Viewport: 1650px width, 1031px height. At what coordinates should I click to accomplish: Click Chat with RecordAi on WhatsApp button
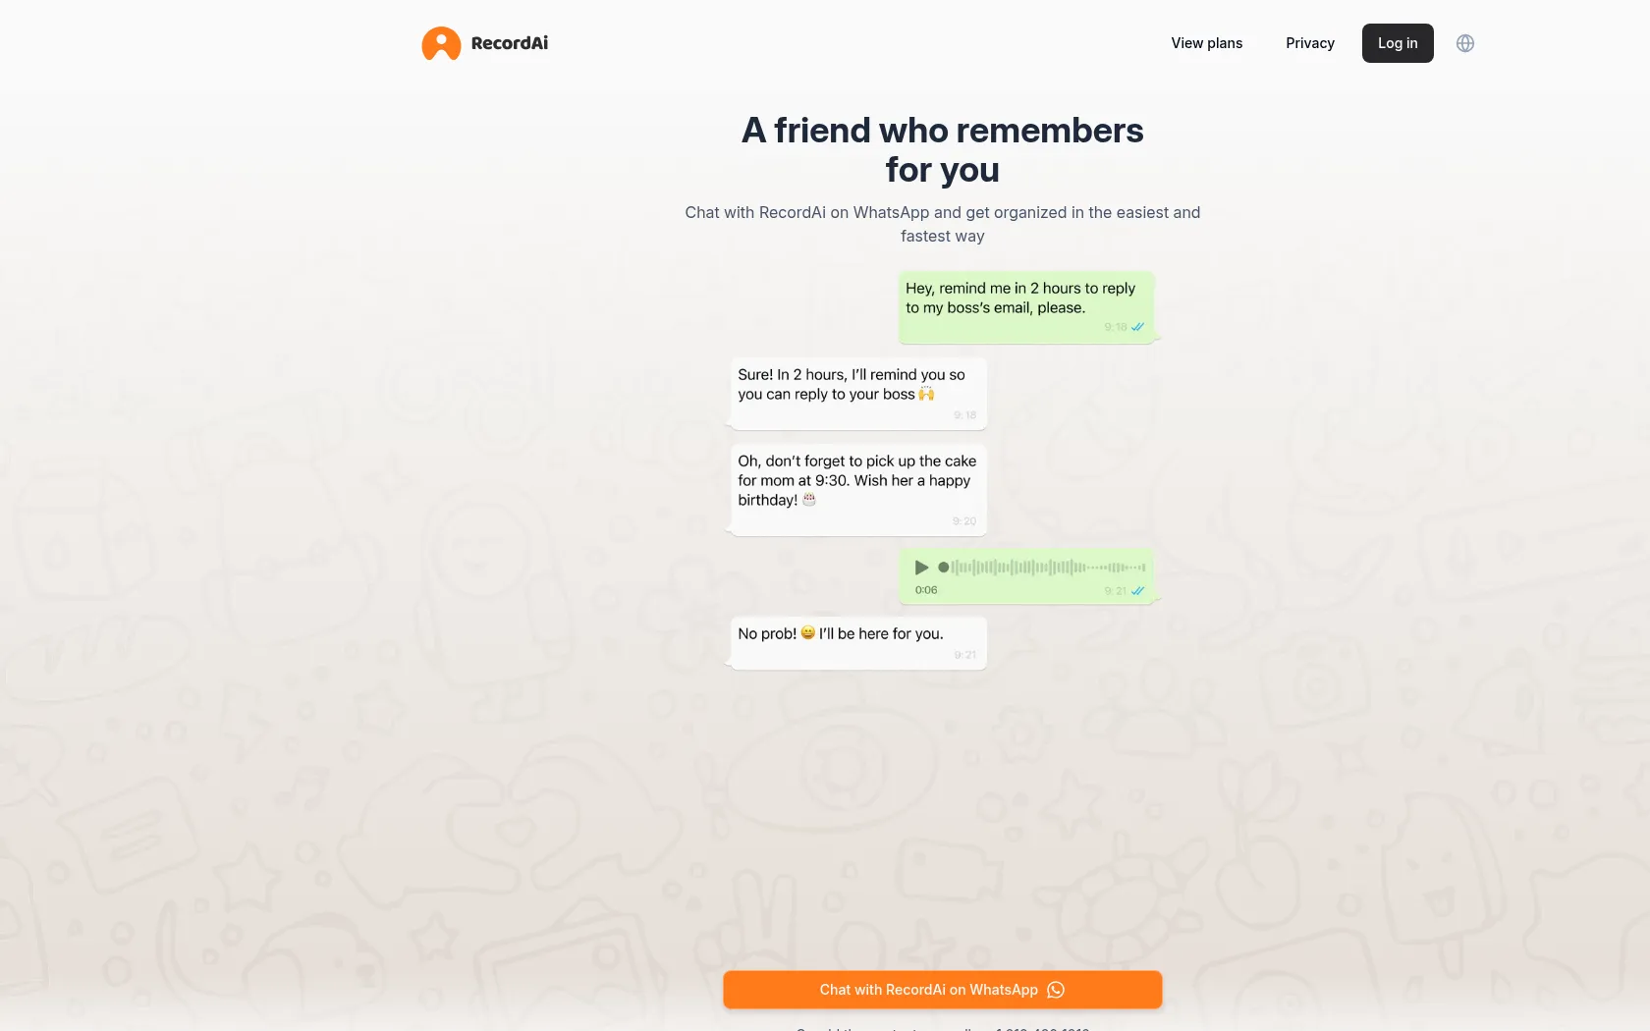943,990
